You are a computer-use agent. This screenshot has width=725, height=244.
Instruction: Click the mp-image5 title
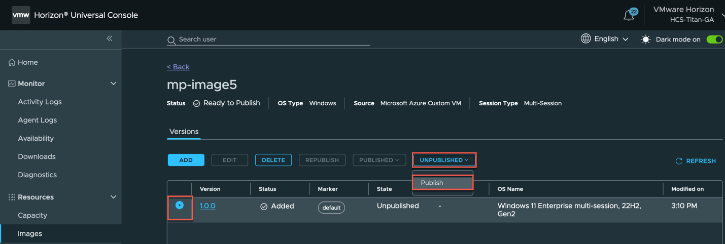202,85
